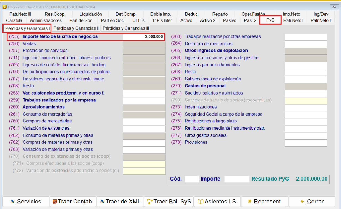Select the Carátula tab
Screen dimensions: 341x209
point(14,20)
